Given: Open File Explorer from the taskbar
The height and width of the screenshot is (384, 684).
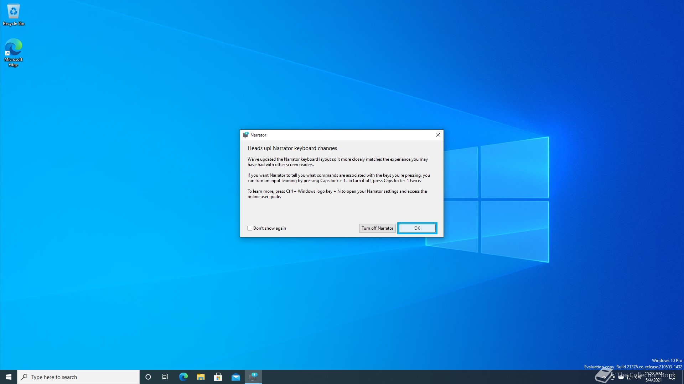Looking at the screenshot, I should [x=201, y=377].
